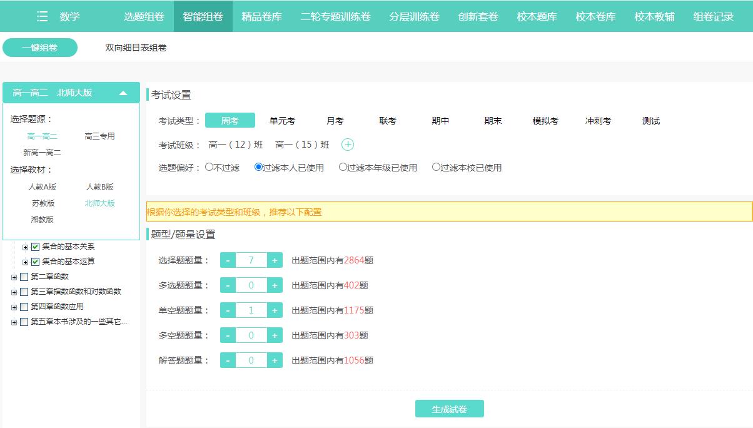Screen dimensions: 753x428
Task: Click the hamburger menu icon beside 数学
Action: point(41,16)
